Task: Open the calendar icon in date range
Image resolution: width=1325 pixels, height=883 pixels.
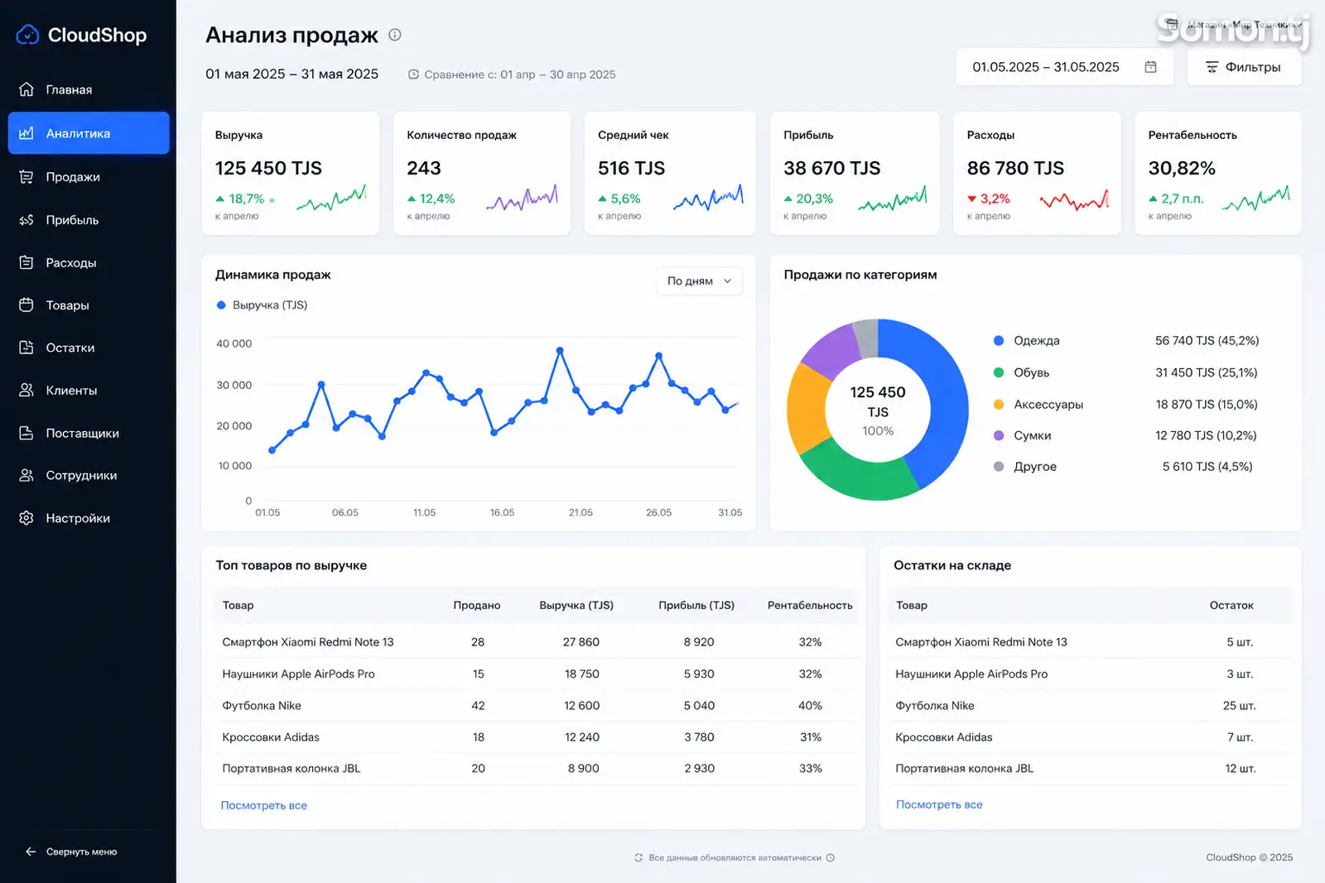Action: point(1150,67)
